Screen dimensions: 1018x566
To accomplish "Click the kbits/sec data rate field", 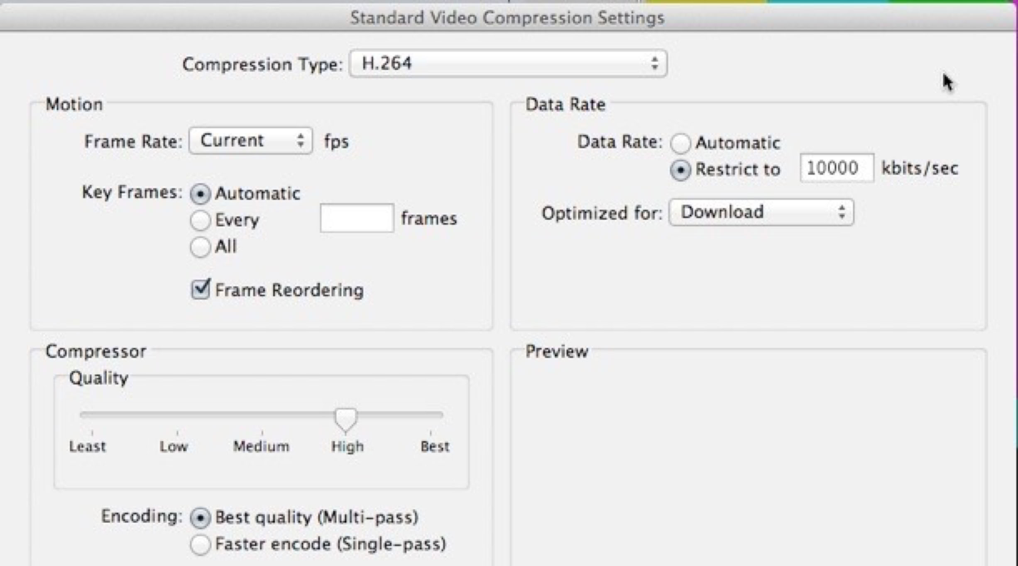I will tap(836, 168).
